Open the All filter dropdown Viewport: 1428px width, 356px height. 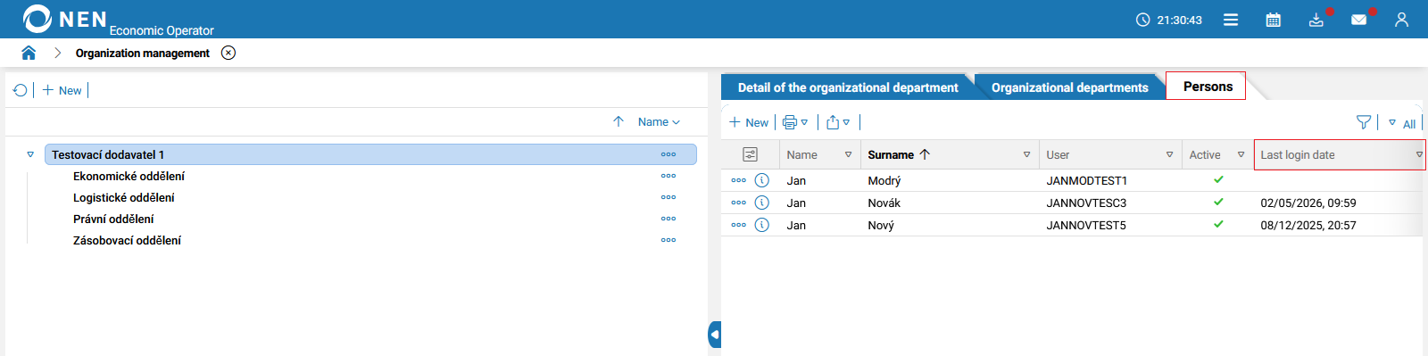[1402, 123]
